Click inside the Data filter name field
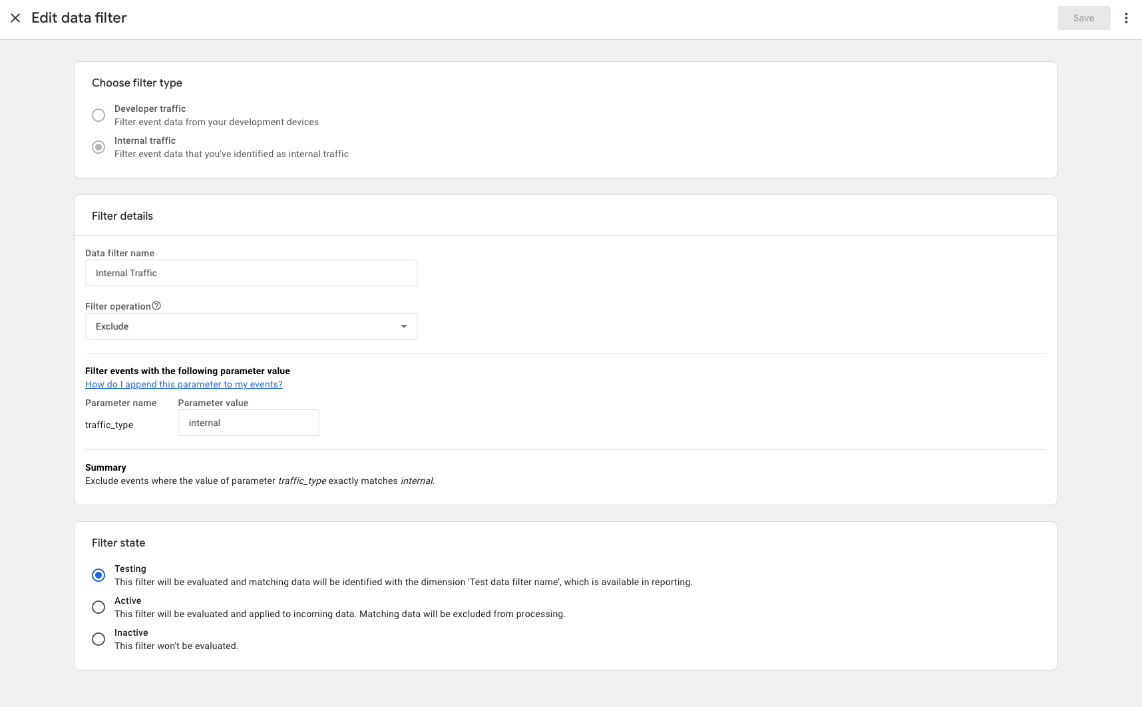 (251, 273)
